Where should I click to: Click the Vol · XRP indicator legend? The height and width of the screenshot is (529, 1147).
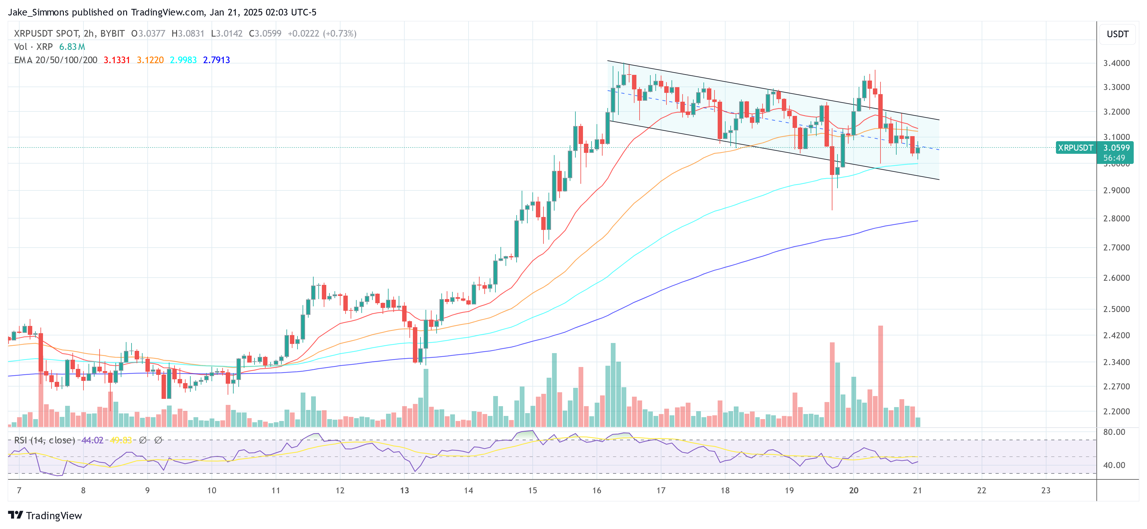pyautogui.click(x=34, y=47)
